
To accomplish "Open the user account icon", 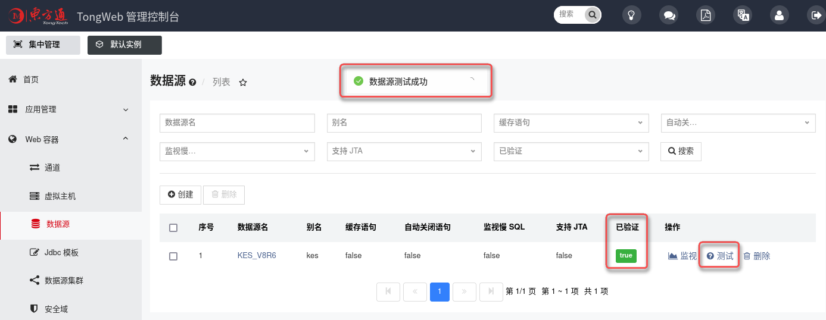I will [x=779, y=15].
